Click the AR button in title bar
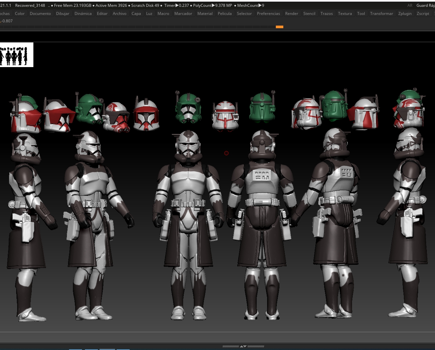435x350 pixels. [410, 6]
